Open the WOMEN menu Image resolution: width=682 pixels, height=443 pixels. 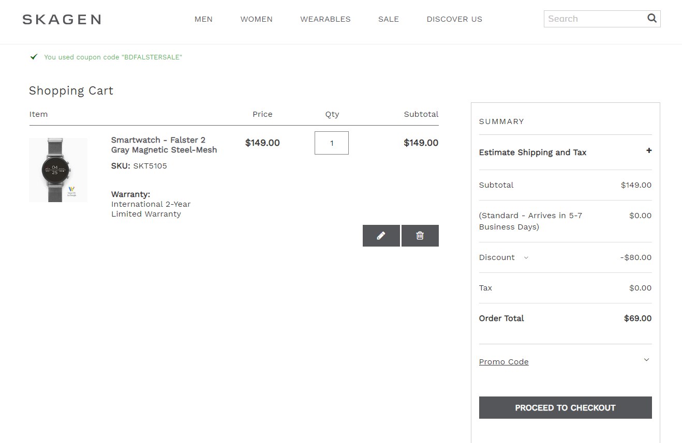256,19
